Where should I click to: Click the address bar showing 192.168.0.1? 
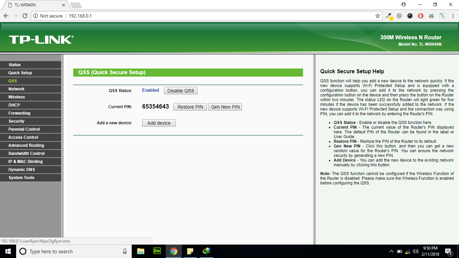tap(206, 16)
